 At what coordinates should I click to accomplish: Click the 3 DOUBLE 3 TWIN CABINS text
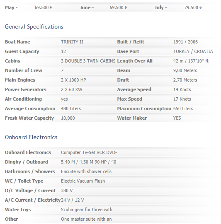[x=88, y=61]
